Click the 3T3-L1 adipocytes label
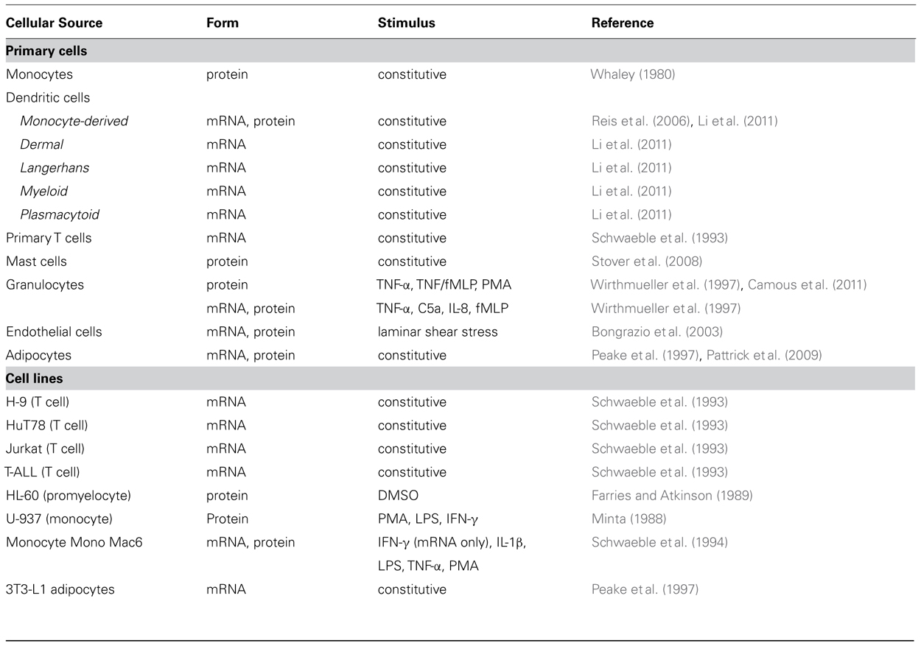921x646 pixels. coord(60,589)
